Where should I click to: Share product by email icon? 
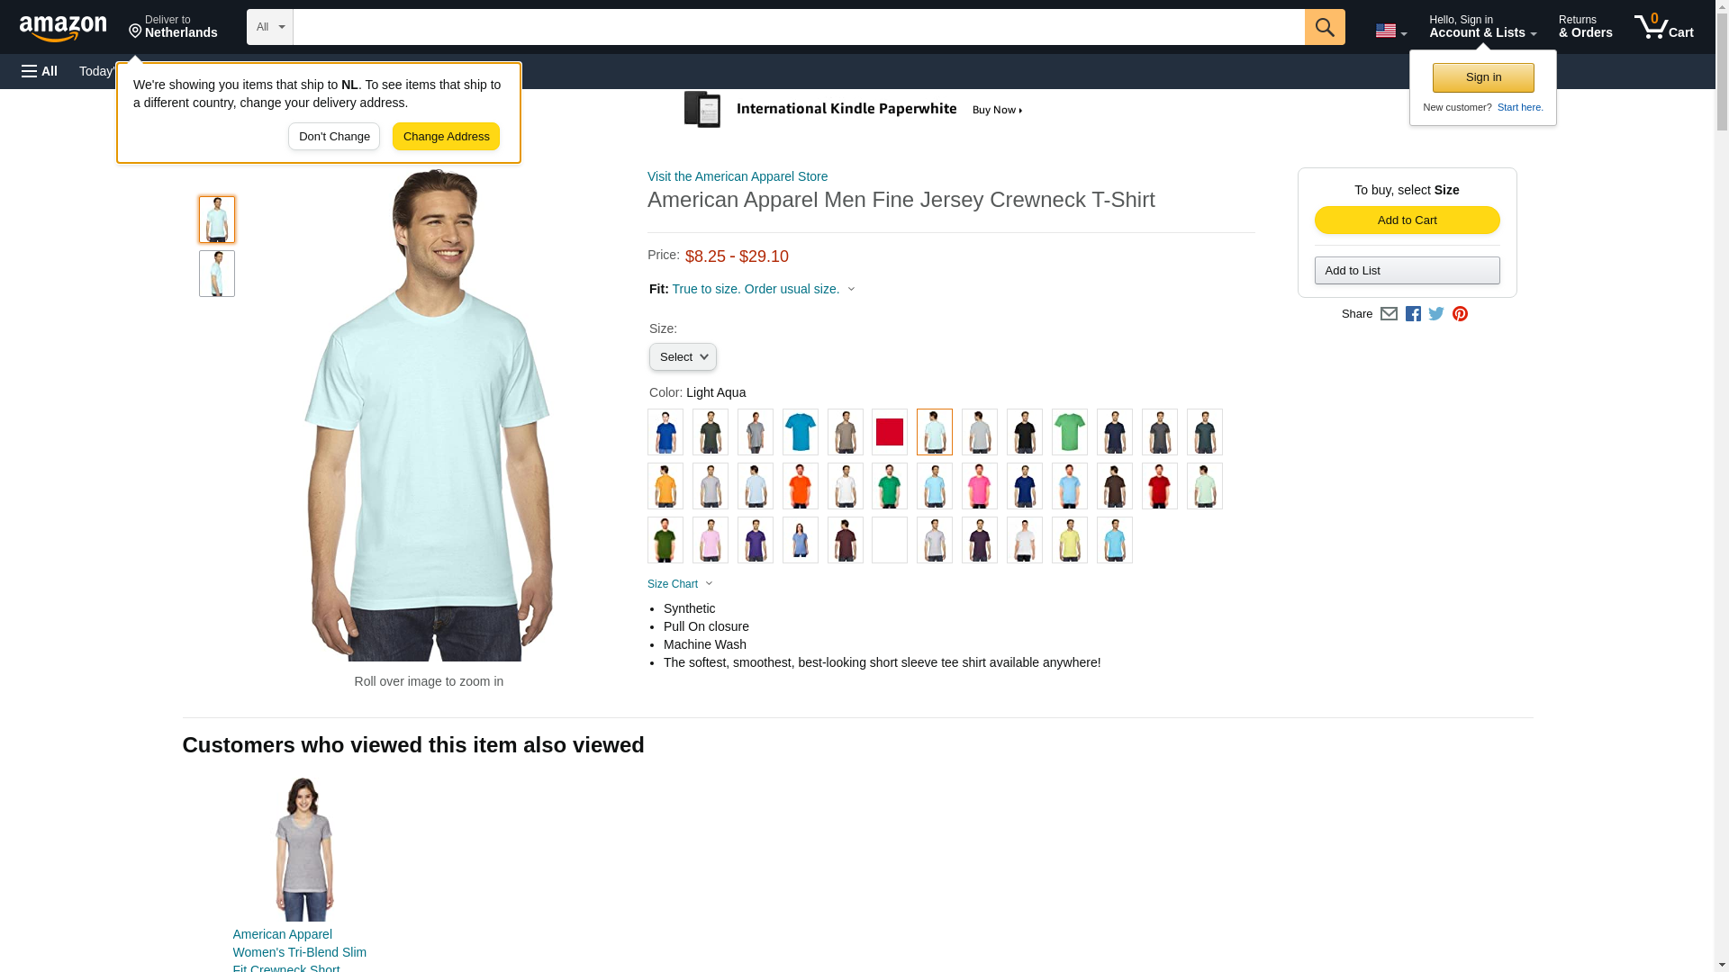point(1389,314)
